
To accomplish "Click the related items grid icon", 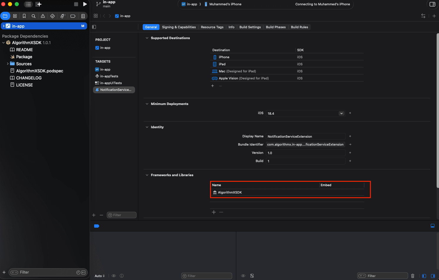I will tap(96, 16).
